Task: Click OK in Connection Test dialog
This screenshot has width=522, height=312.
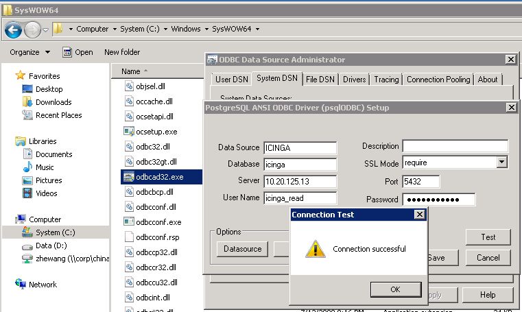Action: coord(395,289)
